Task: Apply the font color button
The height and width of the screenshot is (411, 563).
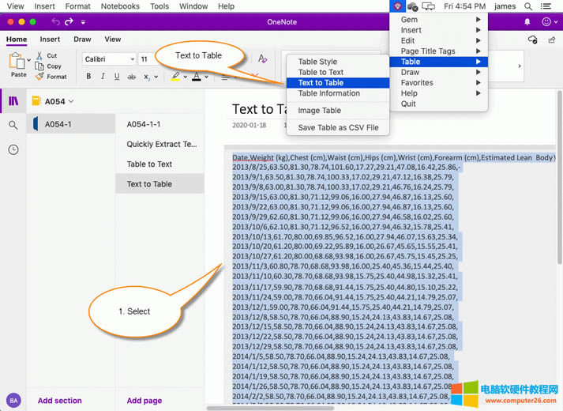Action: [x=197, y=76]
